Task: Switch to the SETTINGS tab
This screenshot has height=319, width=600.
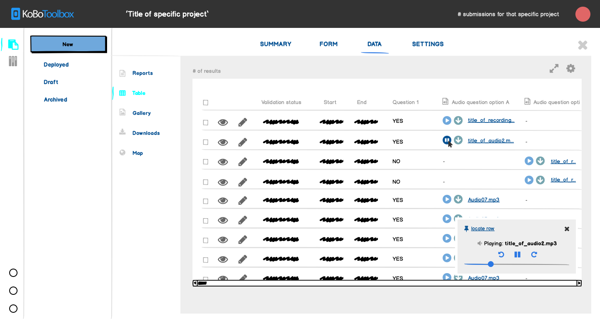Action: pyautogui.click(x=427, y=44)
